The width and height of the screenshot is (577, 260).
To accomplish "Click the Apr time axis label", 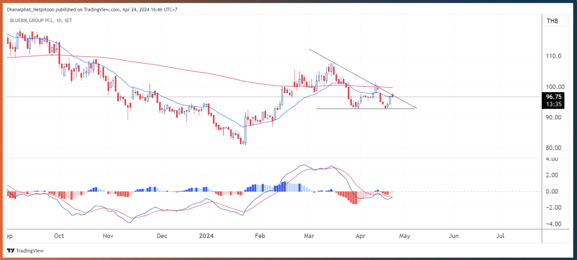I will 361,236.
